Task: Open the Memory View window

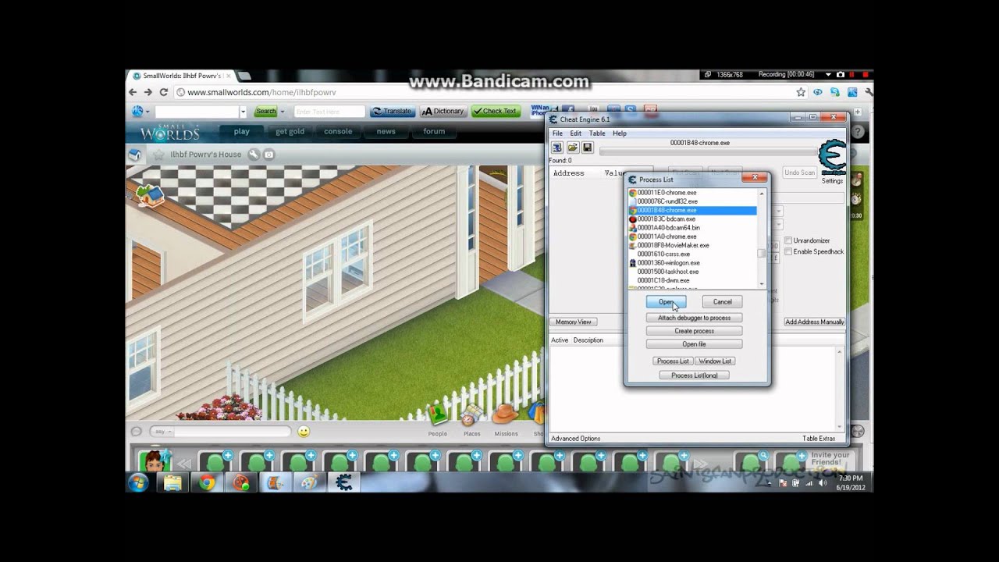Action: (574, 322)
